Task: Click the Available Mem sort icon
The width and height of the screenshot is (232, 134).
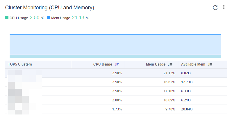Action: click(210, 65)
